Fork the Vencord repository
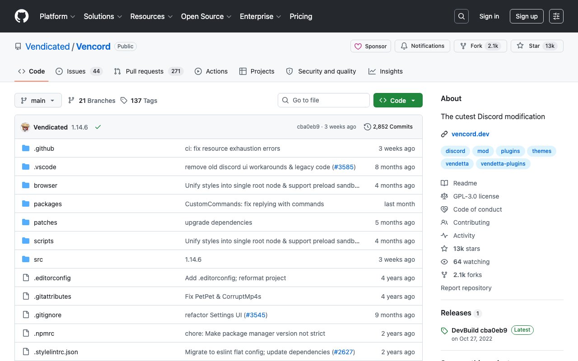The height and width of the screenshot is (361, 578). [x=480, y=46]
